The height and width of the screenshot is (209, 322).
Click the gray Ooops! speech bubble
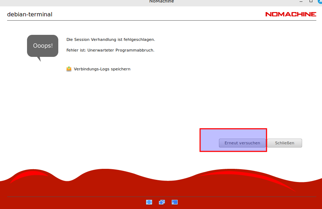[x=42, y=46]
